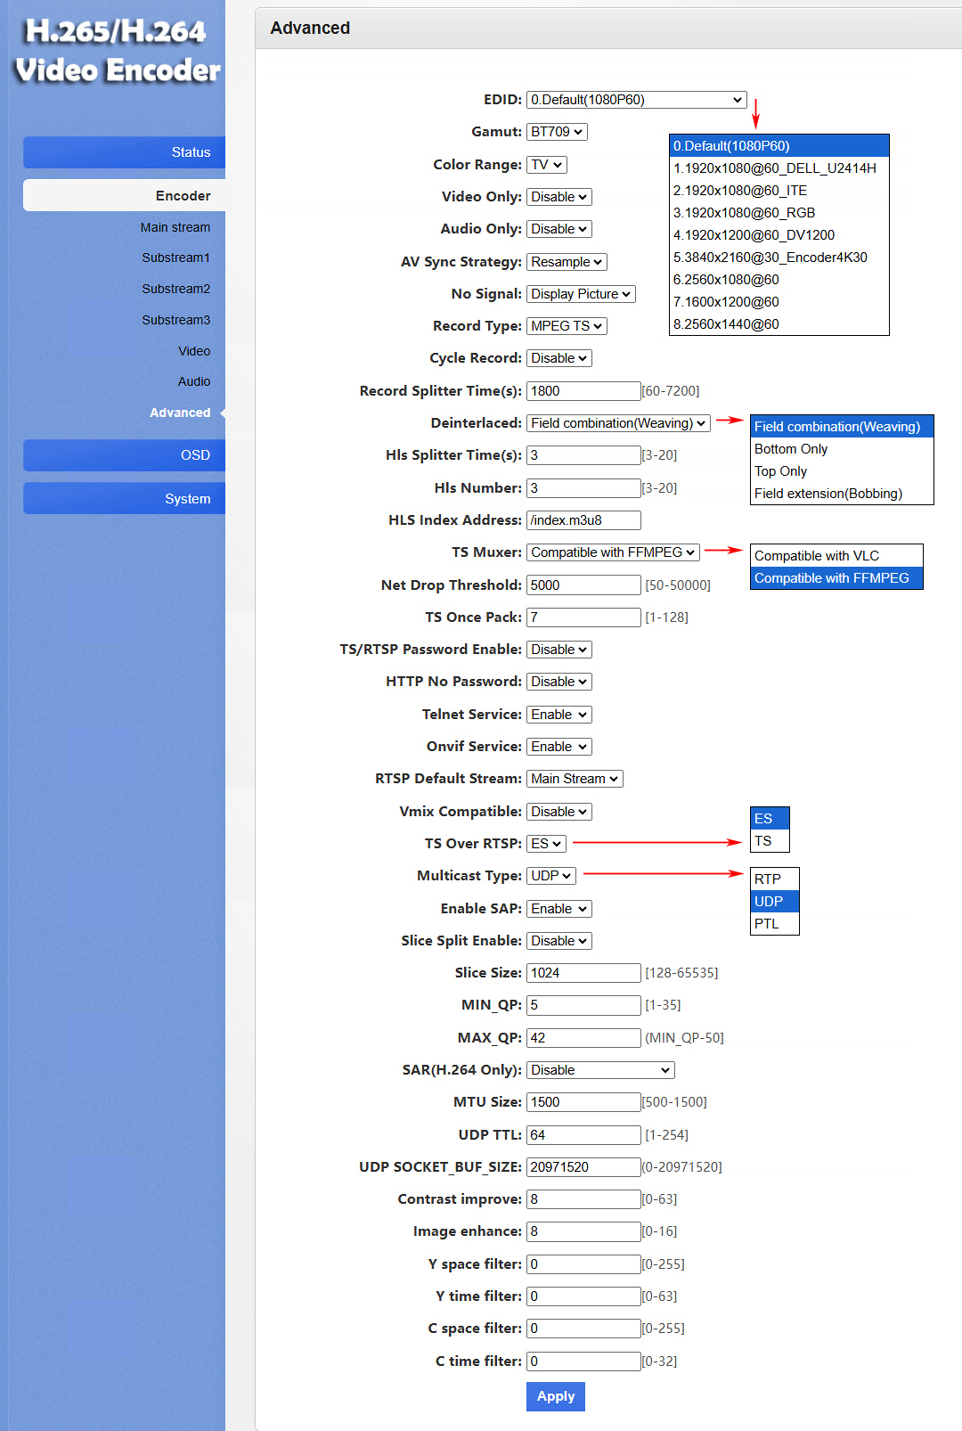Select 8.2560x1440@60 EDID option
The width and height of the screenshot is (962, 1431).
(x=779, y=324)
